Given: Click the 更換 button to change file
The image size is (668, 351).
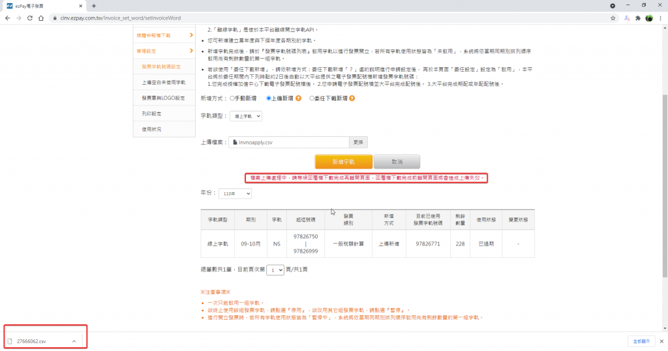Looking at the screenshot, I should (359, 141).
